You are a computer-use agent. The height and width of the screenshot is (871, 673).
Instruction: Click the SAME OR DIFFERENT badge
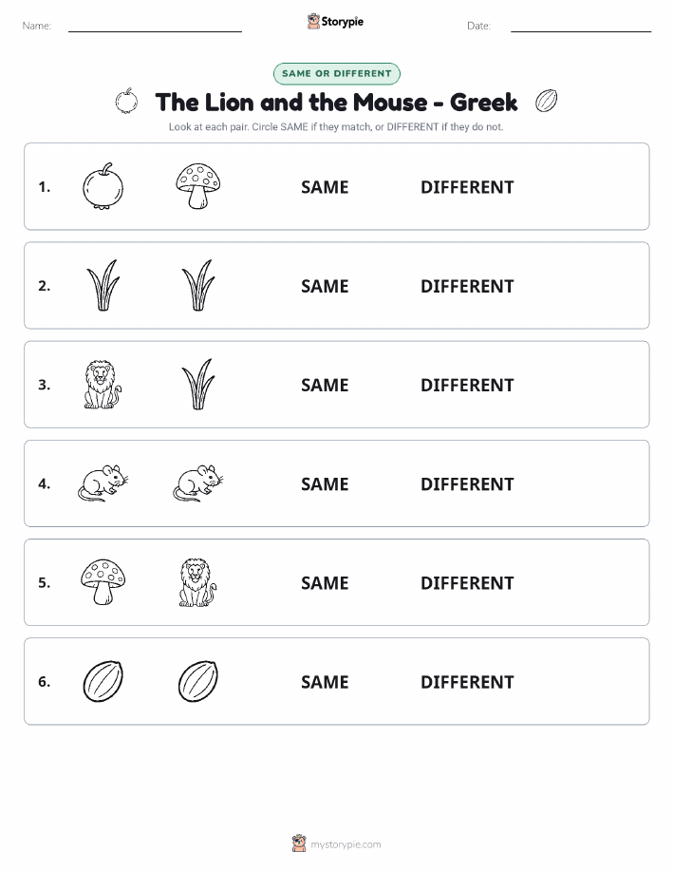click(x=336, y=73)
